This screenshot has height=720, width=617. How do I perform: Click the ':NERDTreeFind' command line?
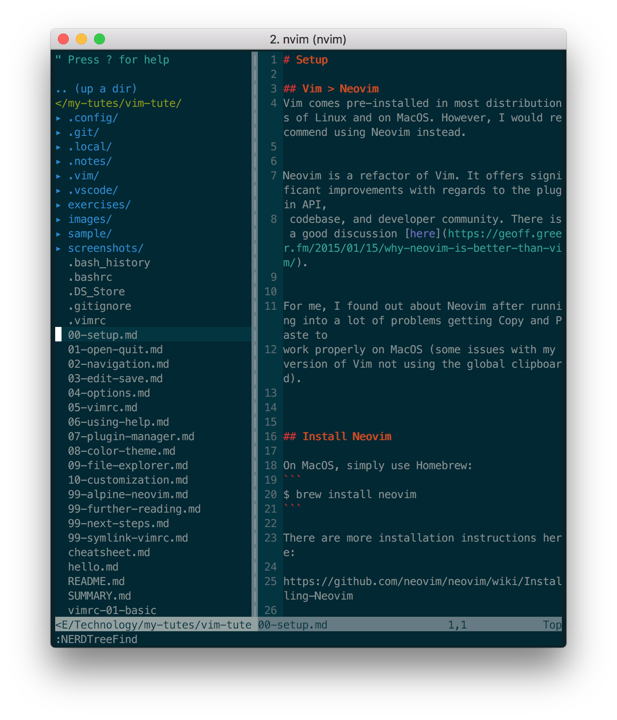click(96, 639)
